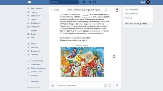Open Сообщения in the sidebar
The height and width of the screenshot is (91, 163).
[35, 16]
